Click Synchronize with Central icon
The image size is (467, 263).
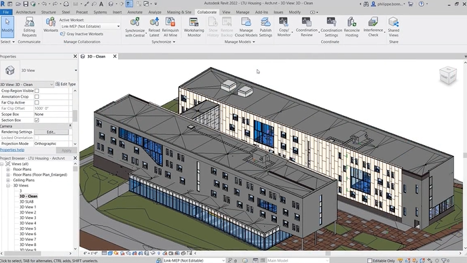click(x=134, y=22)
